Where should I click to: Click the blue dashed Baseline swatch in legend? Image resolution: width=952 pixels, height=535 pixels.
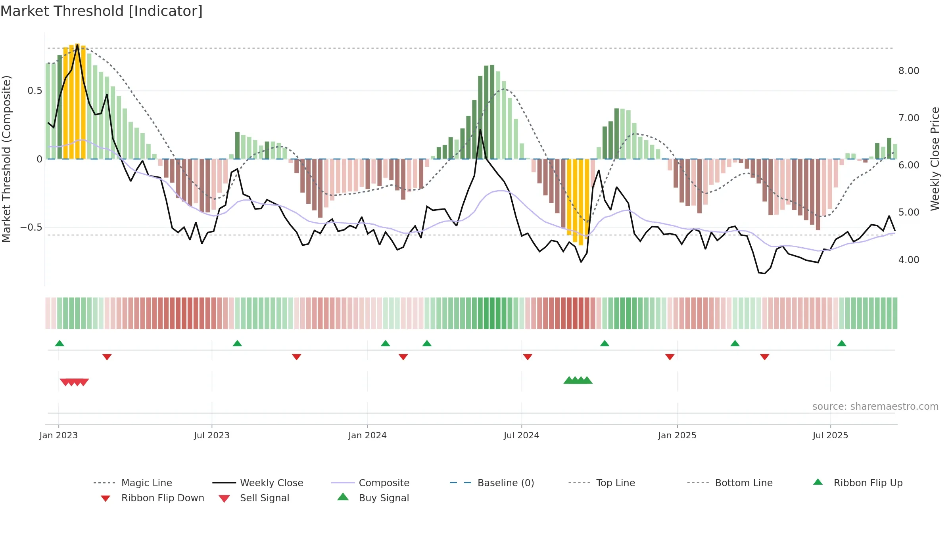pyautogui.click(x=461, y=483)
